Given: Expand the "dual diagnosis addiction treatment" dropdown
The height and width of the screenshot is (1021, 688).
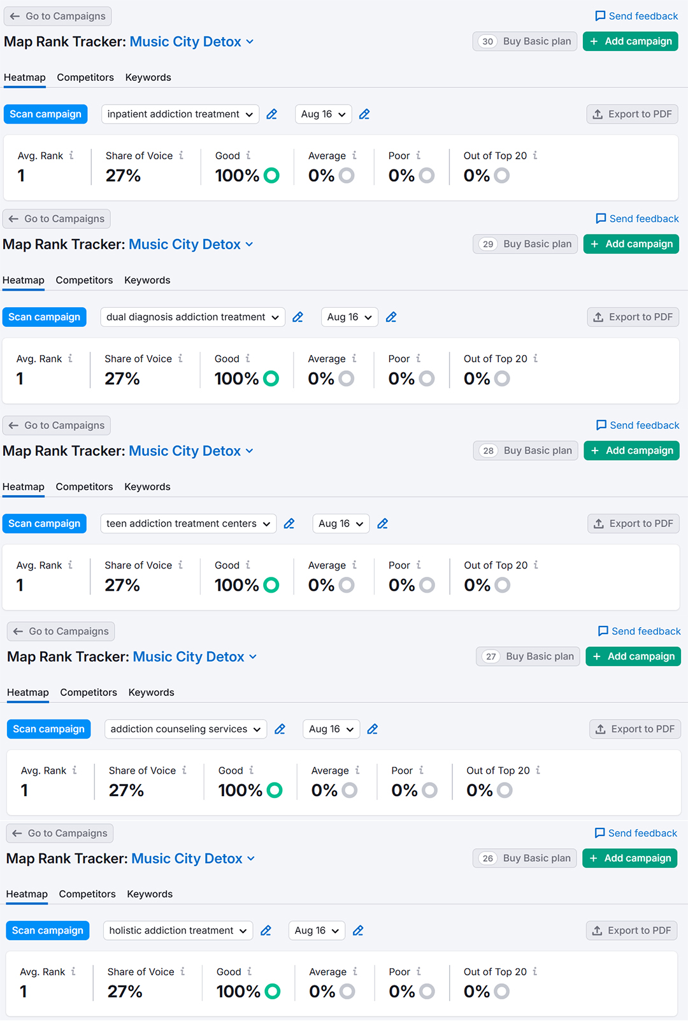Looking at the screenshot, I should coord(192,317).
